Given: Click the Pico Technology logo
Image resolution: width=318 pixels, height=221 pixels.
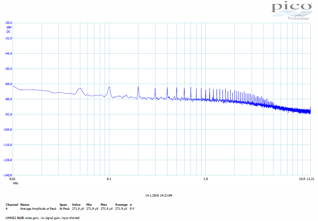Looking at the screenshot, I should tap(291, 11).
